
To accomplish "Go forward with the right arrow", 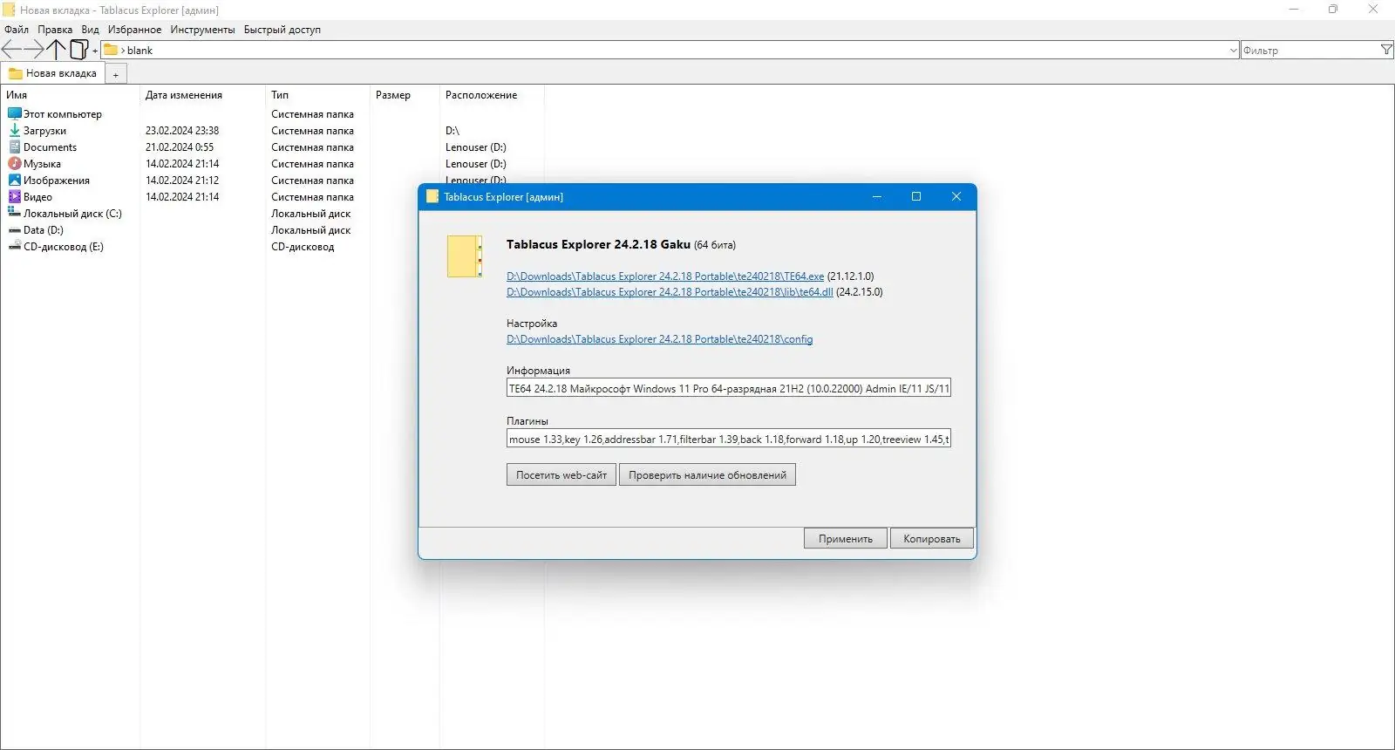I will [34, 50].
